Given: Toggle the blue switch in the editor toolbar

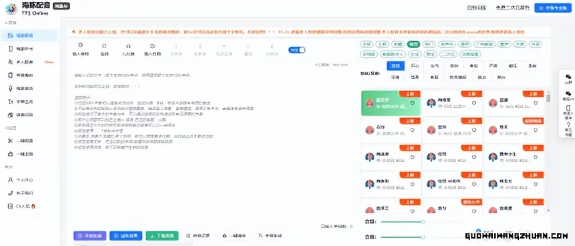Looking at the screenshot, I should point(296,50).
